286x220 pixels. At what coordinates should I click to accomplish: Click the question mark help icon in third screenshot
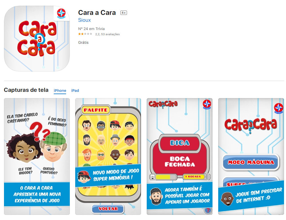(x=208, y=210)
